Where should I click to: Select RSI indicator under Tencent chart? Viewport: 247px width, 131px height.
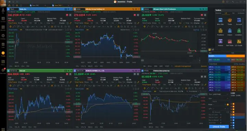(x=35, y=127)
